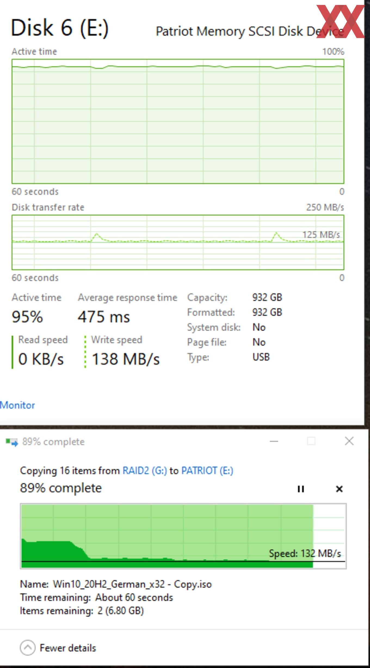Click the Patriot Memory SCSI Disk Device label
This screenshot has height=668, width=370.
point(250,31)
